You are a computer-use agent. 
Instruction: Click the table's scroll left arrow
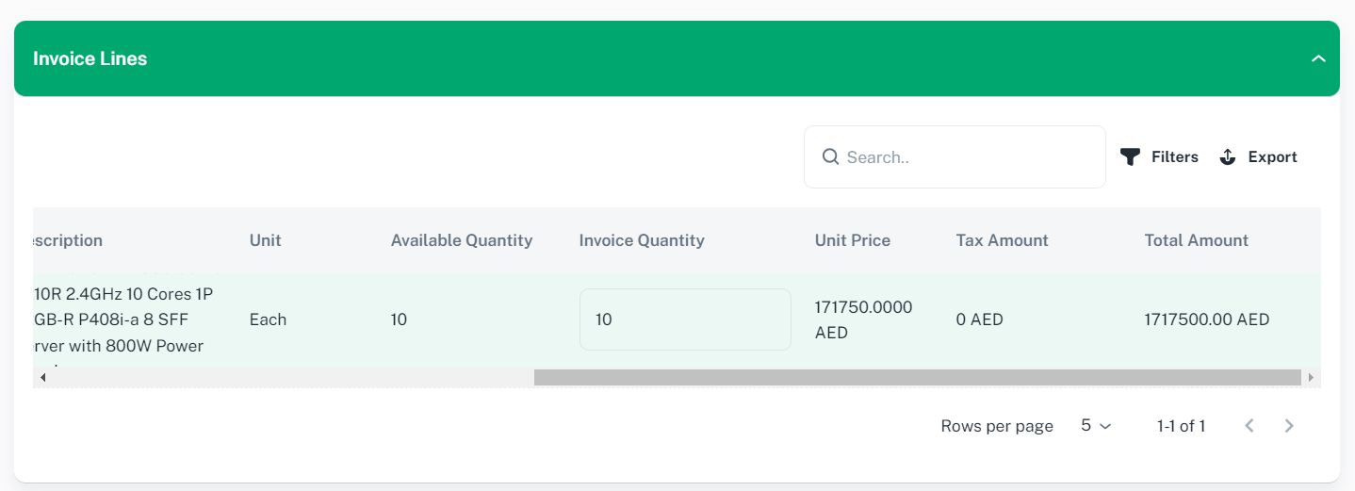tap(42, 377)
